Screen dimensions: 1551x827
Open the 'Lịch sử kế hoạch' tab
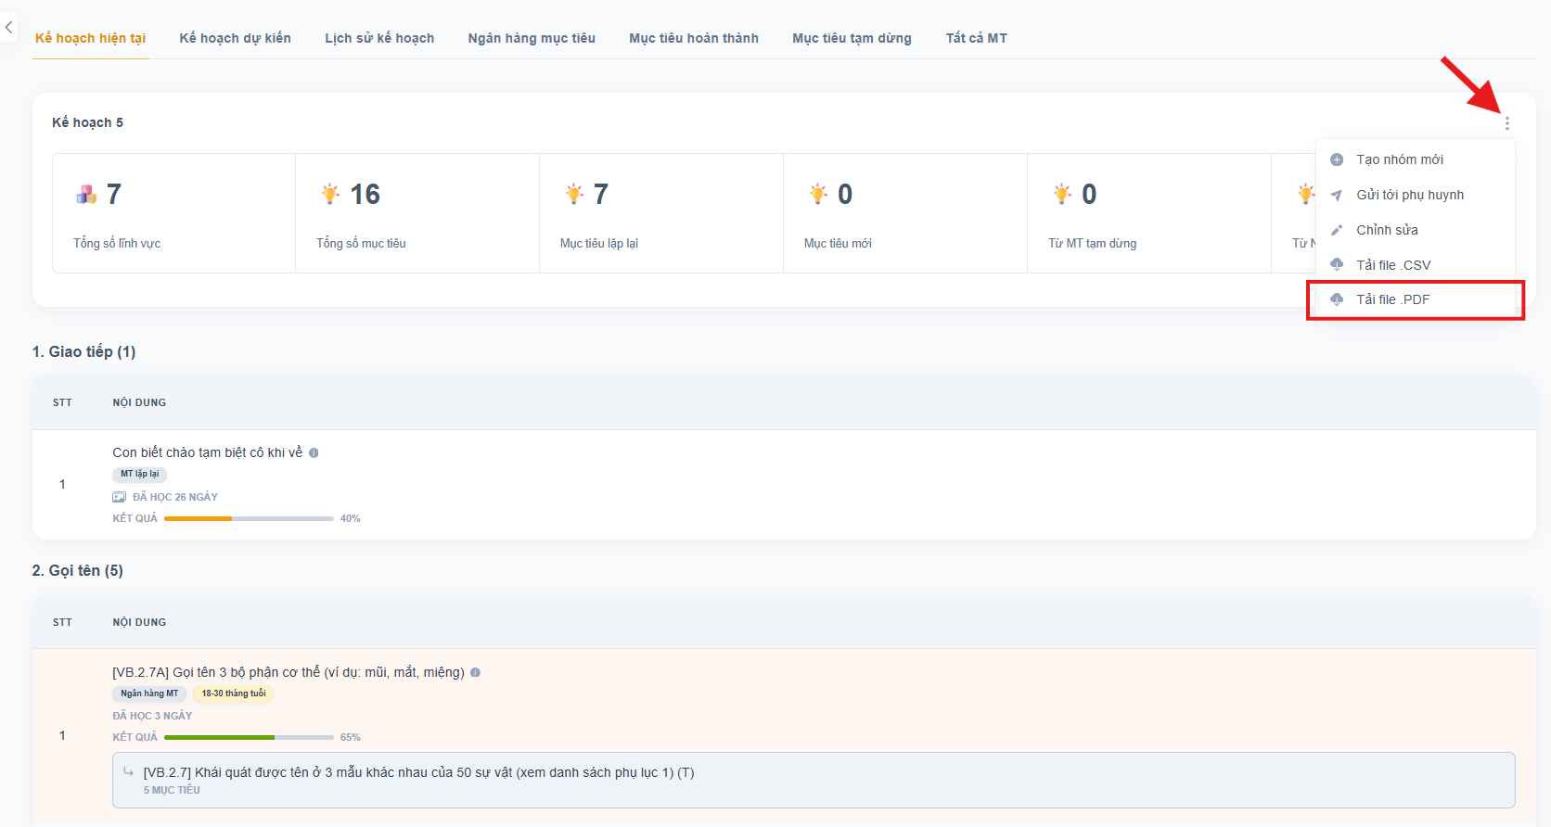(x=379, y=38)
